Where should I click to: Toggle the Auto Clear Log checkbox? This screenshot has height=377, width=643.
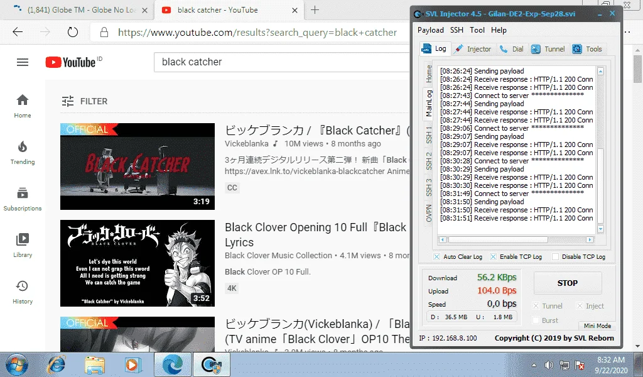tap(437, 257)
